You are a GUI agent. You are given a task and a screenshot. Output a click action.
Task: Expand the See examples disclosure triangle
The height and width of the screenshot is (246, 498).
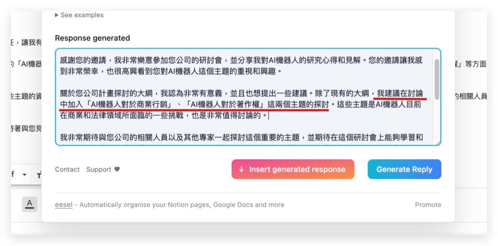point(57,15)
